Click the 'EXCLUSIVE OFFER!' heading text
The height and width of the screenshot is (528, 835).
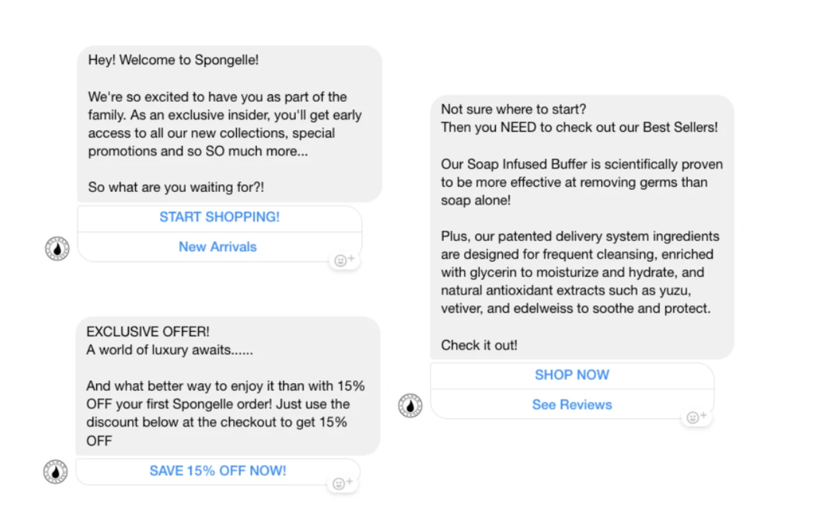(148, 332)
